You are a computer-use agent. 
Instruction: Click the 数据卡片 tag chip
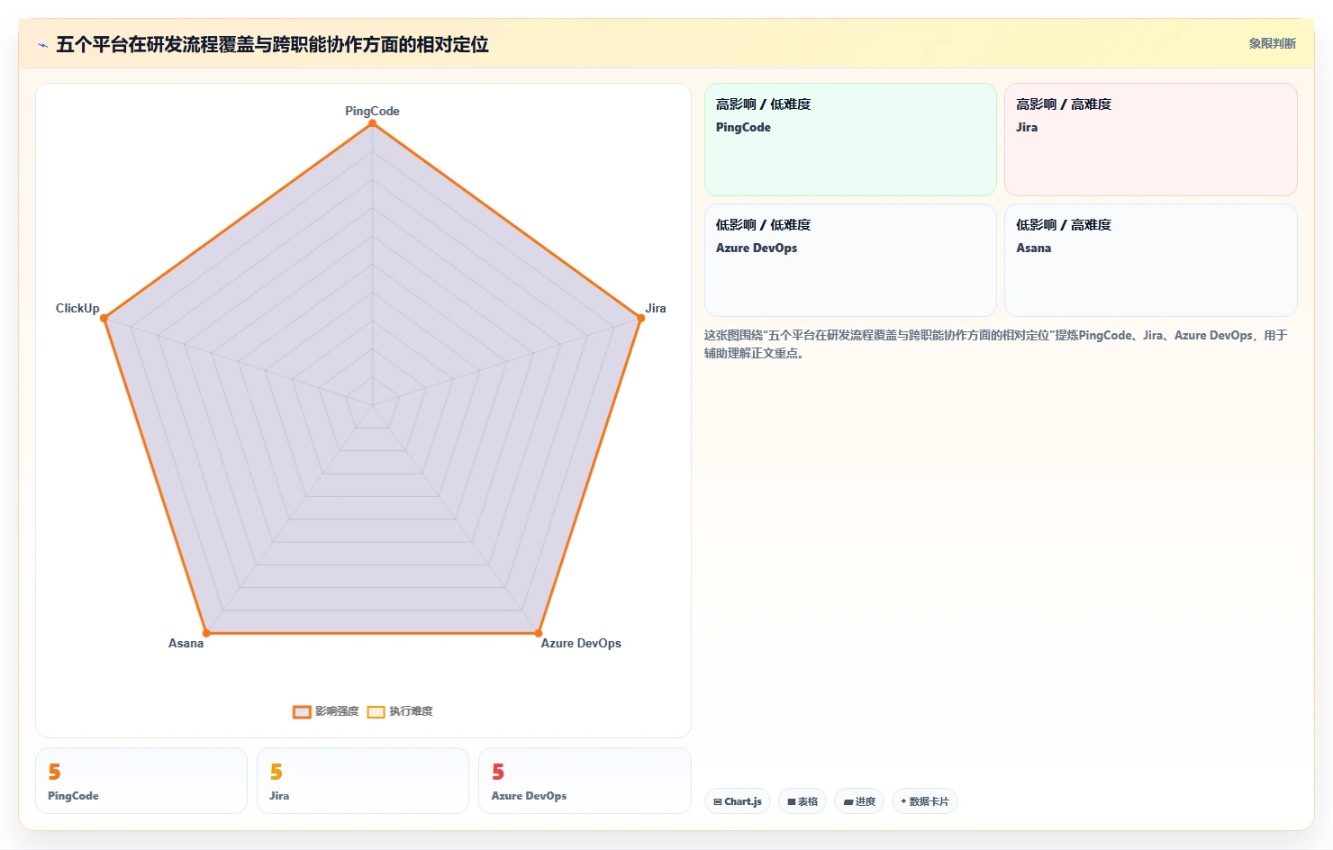(x=925, y=801)
